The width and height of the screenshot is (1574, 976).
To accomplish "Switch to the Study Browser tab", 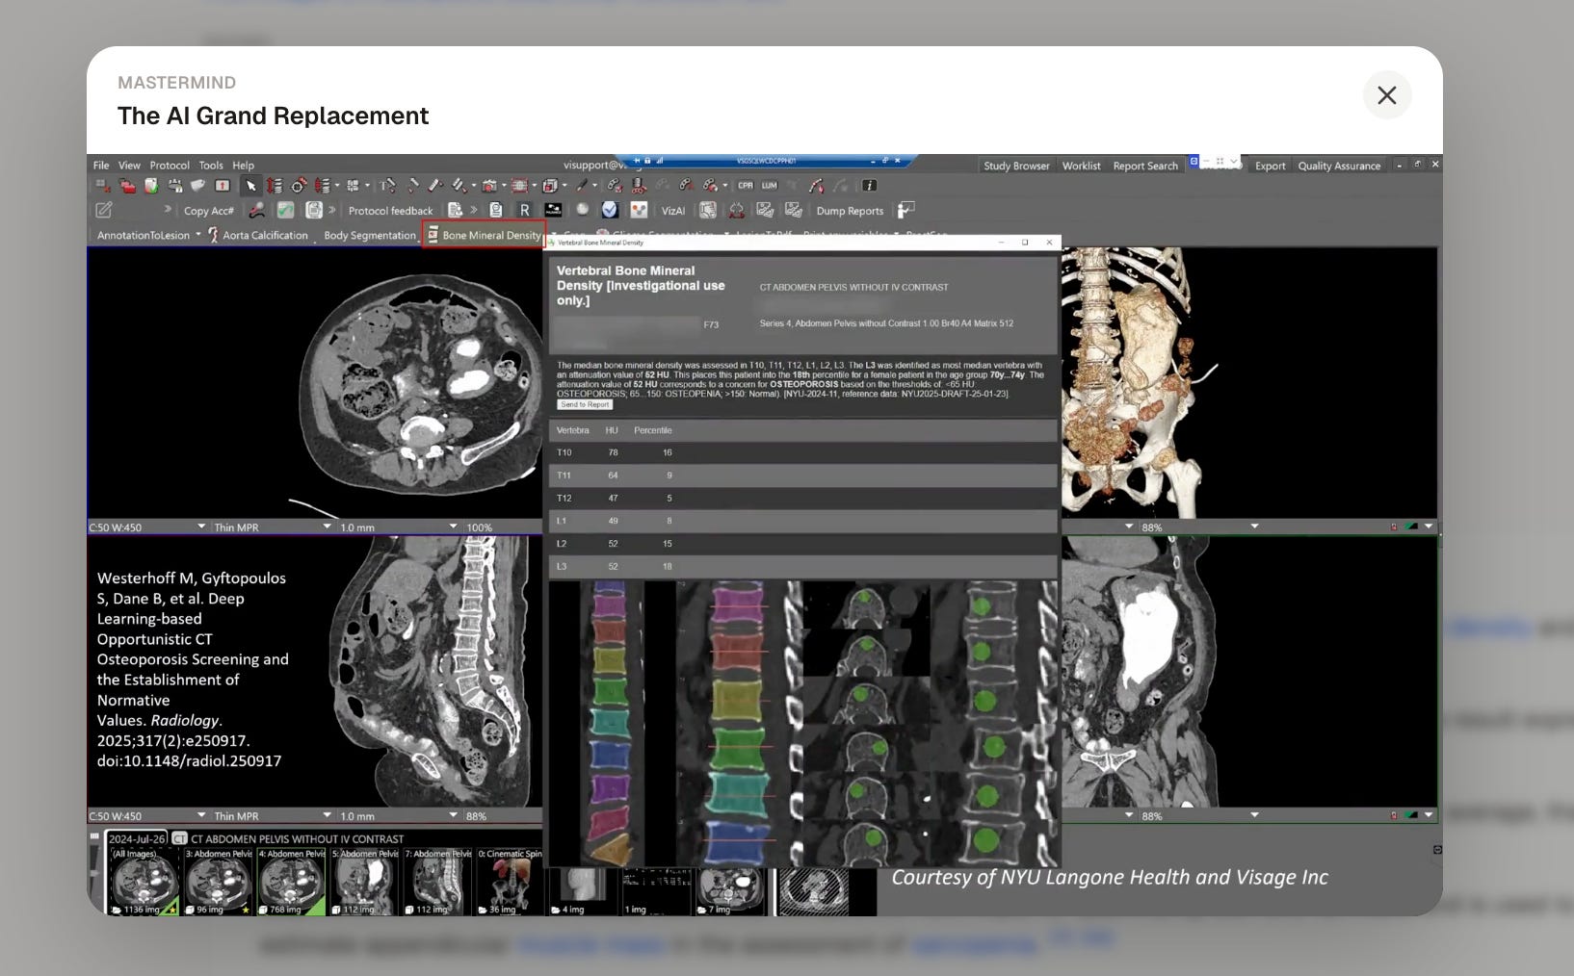I will [x=1016, y=166].
